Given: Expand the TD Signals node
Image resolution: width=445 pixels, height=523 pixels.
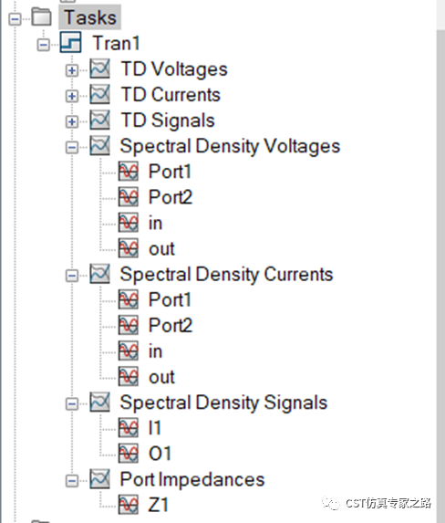Looking at the screenshot, I should [72, 121].
